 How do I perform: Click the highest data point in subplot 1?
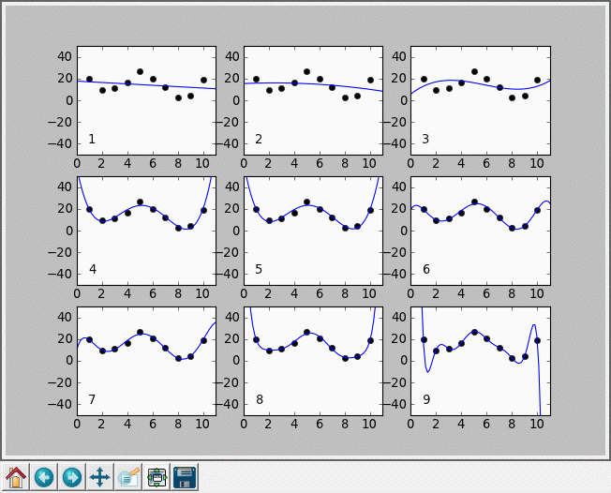(x=140, y=71)
